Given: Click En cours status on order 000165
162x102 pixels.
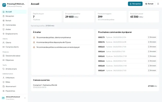Looking at the screenshot, I should click(152, 56).
